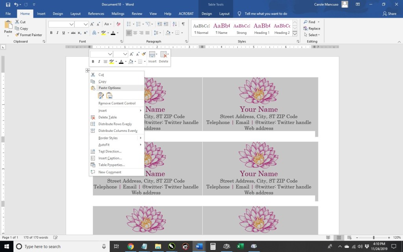Viewport: 403px width, 252px height.
Task: Choose Delete Table from the context menu
Action: (x=107, y=117)
